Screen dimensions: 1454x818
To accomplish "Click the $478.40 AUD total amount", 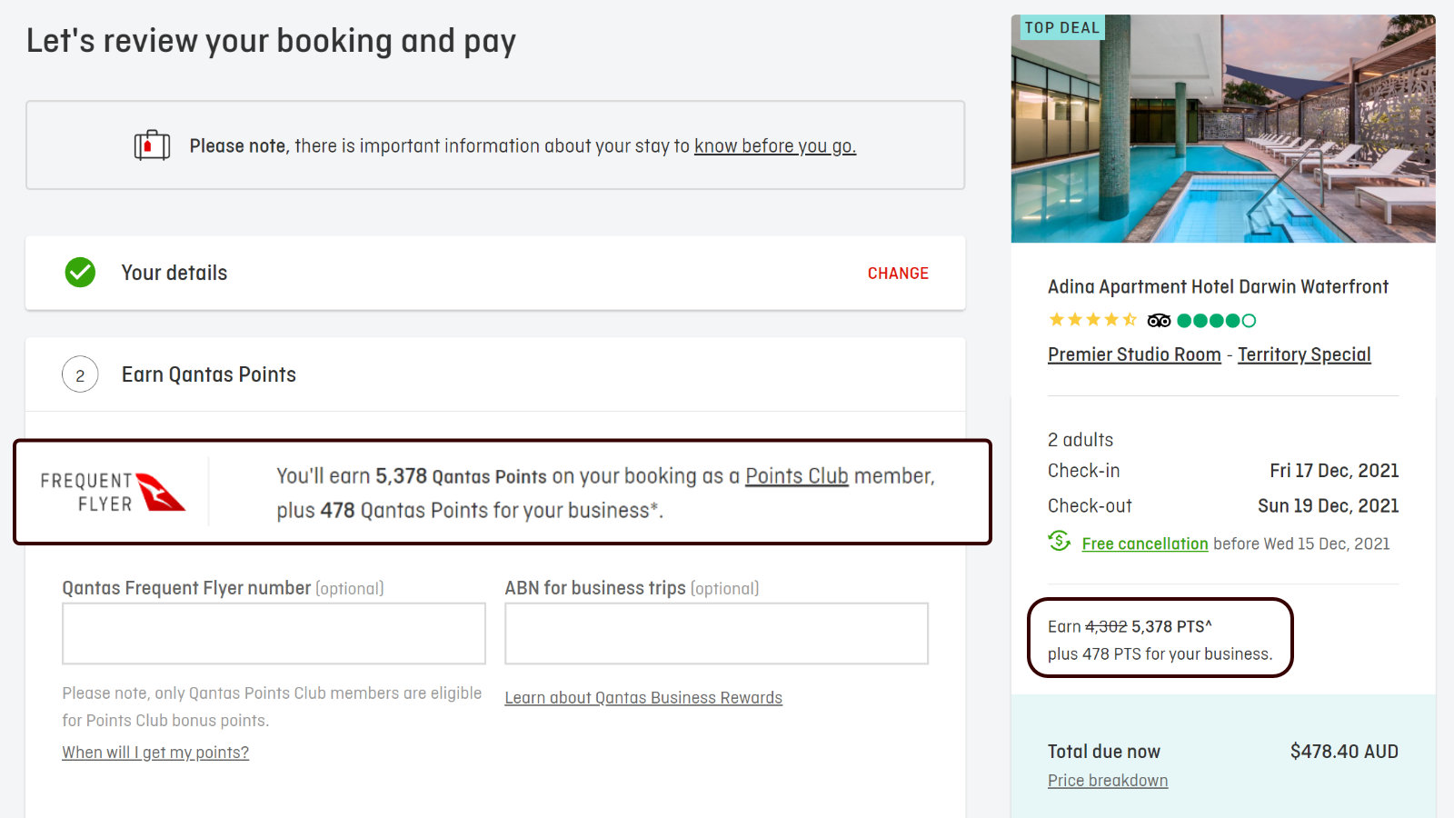I will [x=1344, y=752].
